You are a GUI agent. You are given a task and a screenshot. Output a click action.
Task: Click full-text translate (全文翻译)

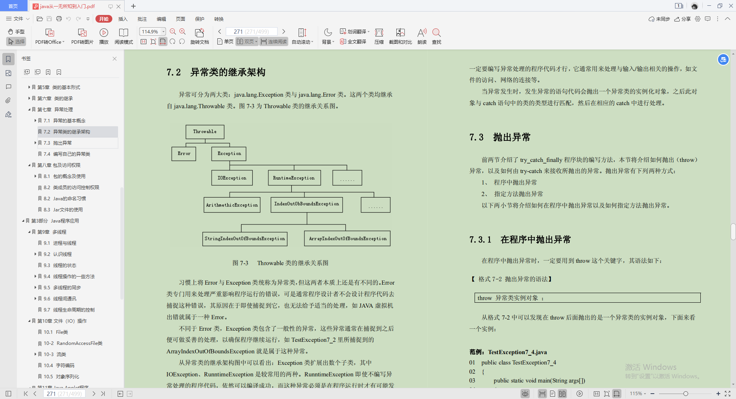click(x=353, y=41)
